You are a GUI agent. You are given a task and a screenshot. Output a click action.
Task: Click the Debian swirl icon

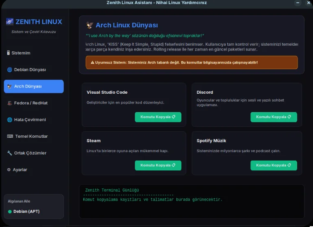tap(10, 70)
